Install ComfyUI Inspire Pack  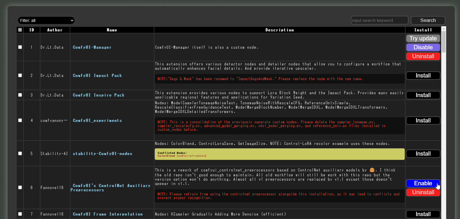coord(423,95)
